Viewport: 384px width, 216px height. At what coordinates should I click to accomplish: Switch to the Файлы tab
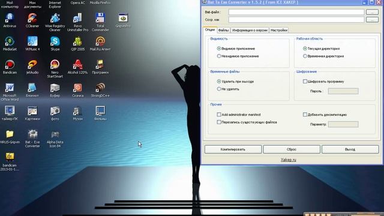(223, 30)
